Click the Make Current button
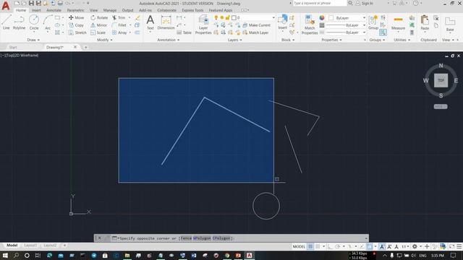This screenshot has height=260, width=463. (257, 25)
